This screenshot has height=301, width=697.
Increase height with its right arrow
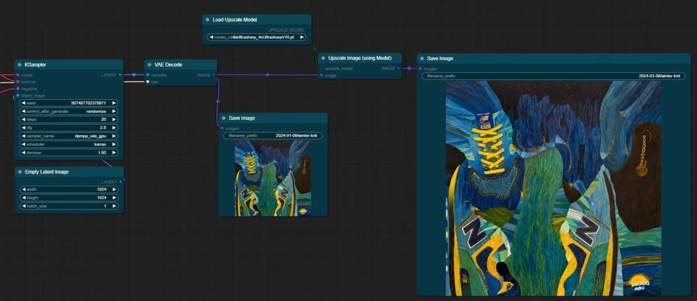[114, 198]
